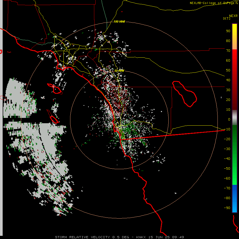The image size is (239, 239).
Task: Click the 70 value on the velocity scale
Action: coord(228,51)
